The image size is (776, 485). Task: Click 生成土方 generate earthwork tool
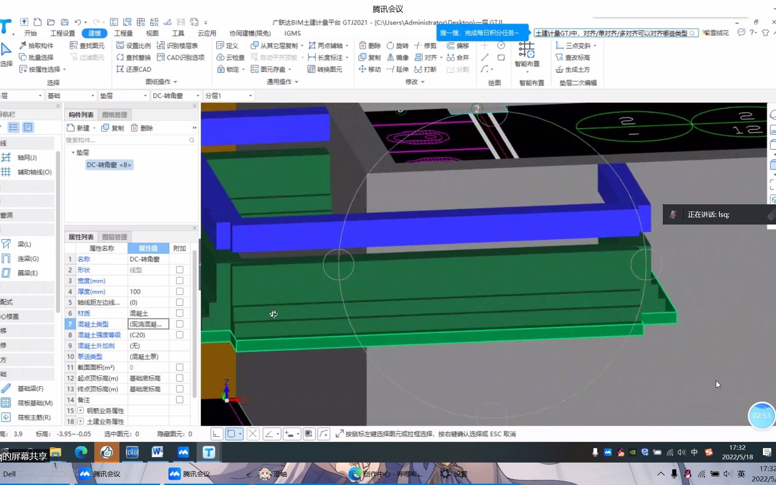(x=573, y=69)
